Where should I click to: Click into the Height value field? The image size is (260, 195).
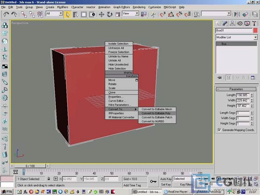tap(243, 106)
